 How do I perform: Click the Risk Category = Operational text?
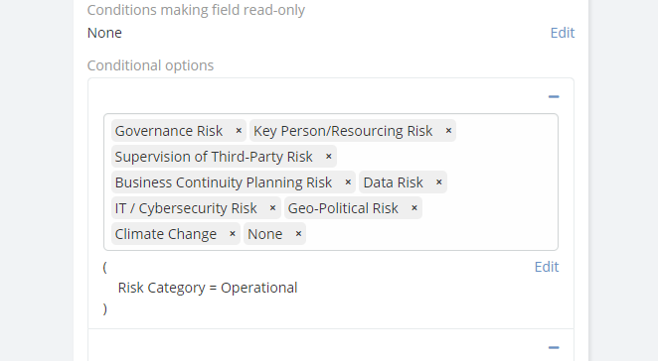208,288
